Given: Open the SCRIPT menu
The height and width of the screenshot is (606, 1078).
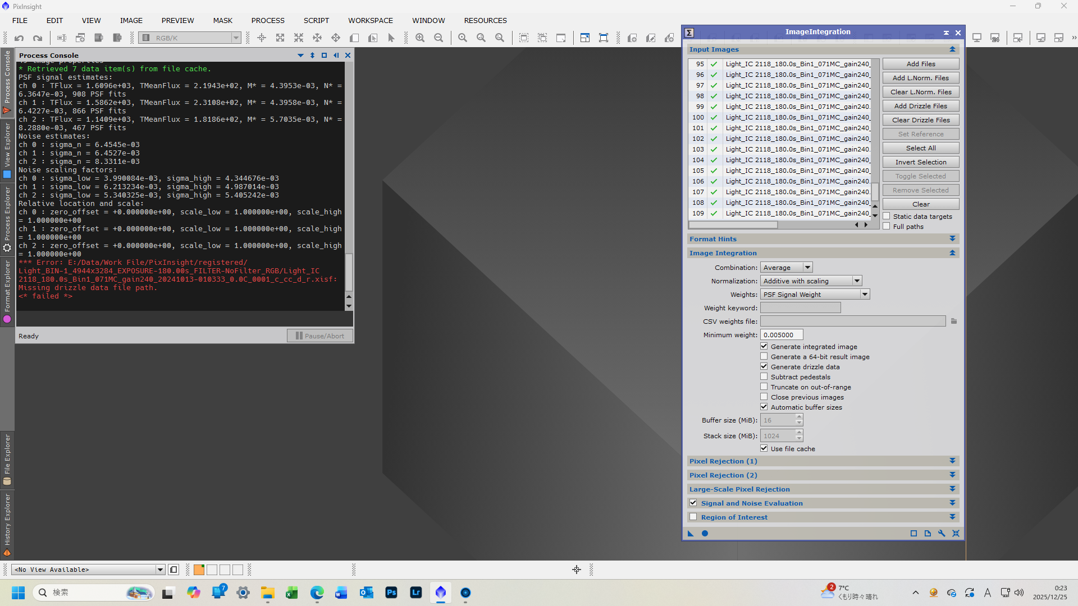Looking at the screenshot, I should [x=316, y=20].
